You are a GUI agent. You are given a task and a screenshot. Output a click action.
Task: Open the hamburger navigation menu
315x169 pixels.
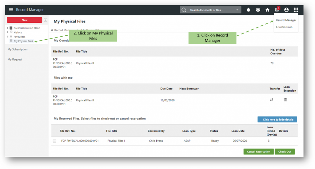[11, 10]
